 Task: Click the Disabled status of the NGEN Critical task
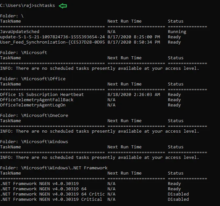(x=178, y=199)
